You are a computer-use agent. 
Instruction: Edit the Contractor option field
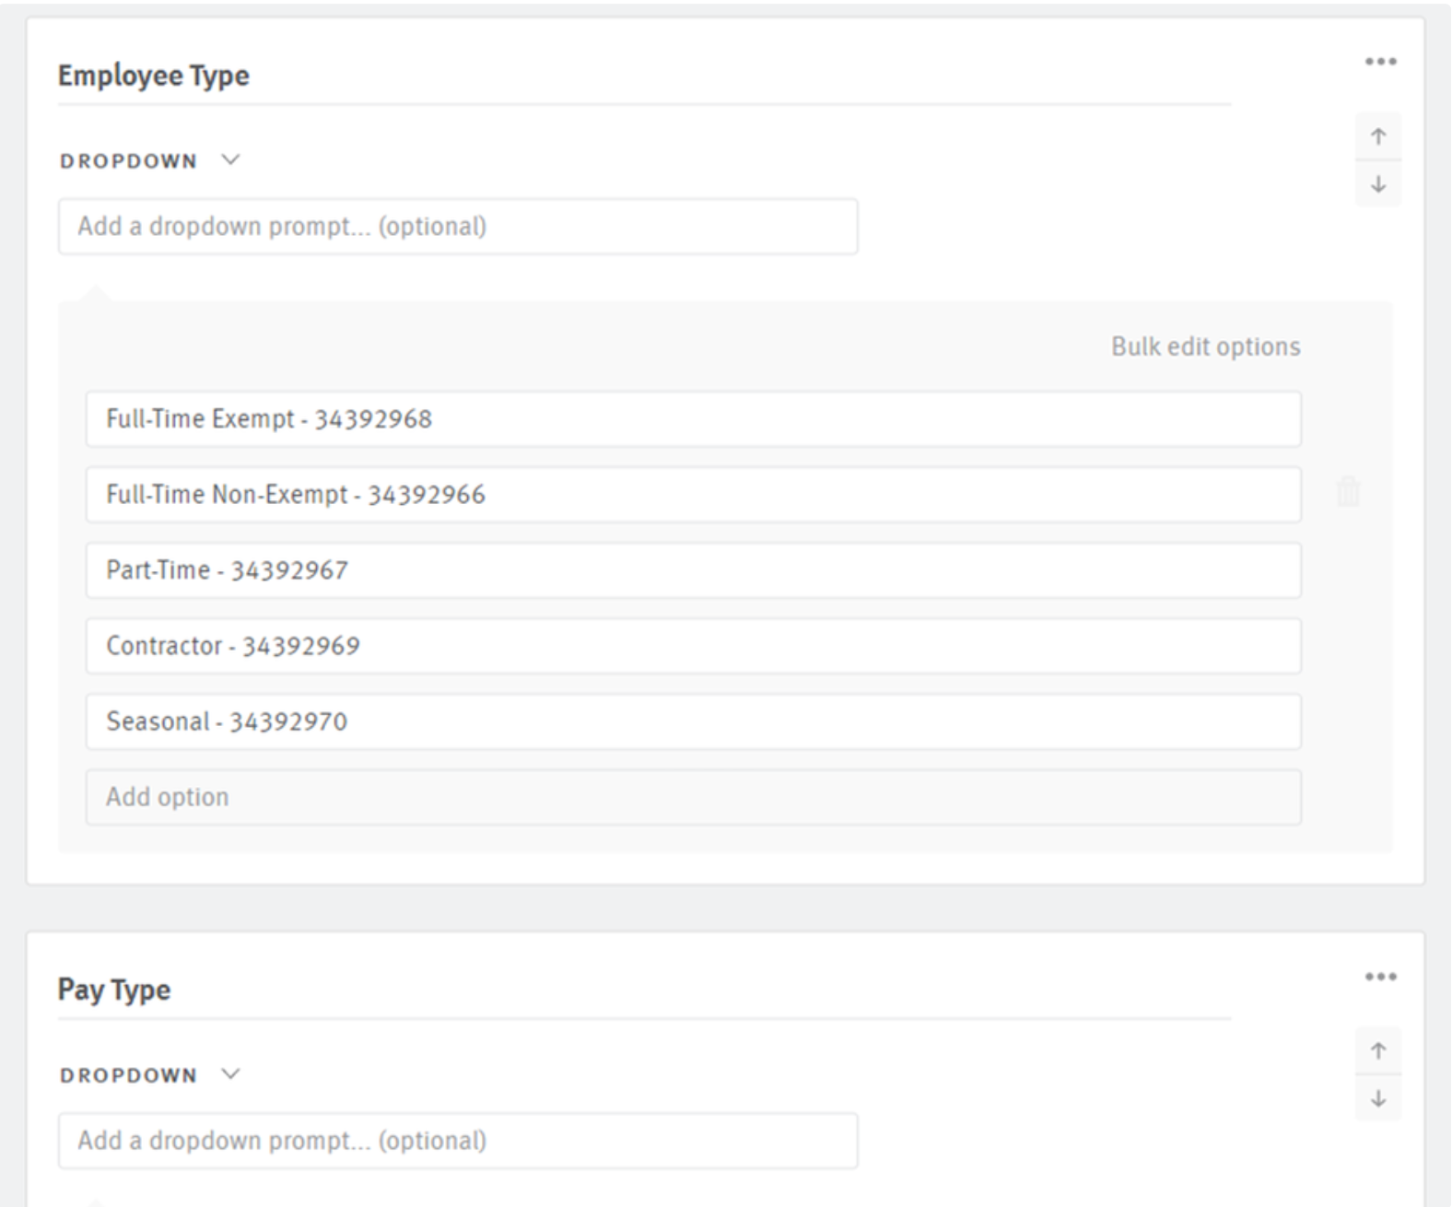coord(693,646)
